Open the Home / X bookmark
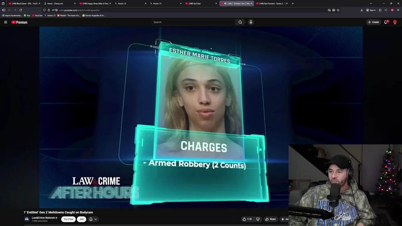 pos(50,15)
